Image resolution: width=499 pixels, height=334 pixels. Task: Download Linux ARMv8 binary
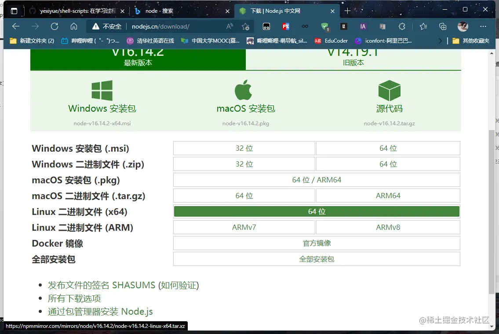click(x=388, y=228)
